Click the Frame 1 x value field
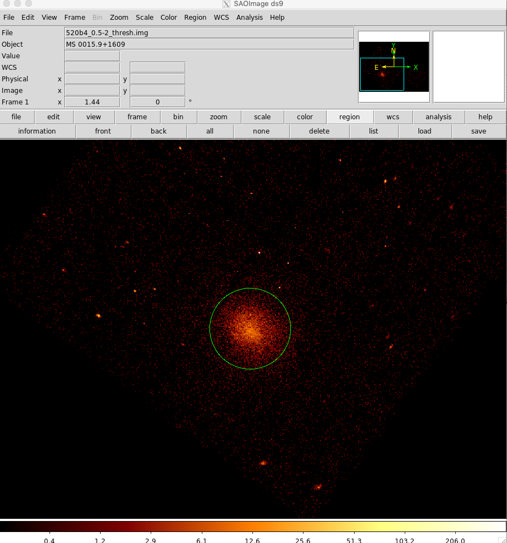Screen dimensions: 507x543 pyautogui.click(x=92, y=102)
